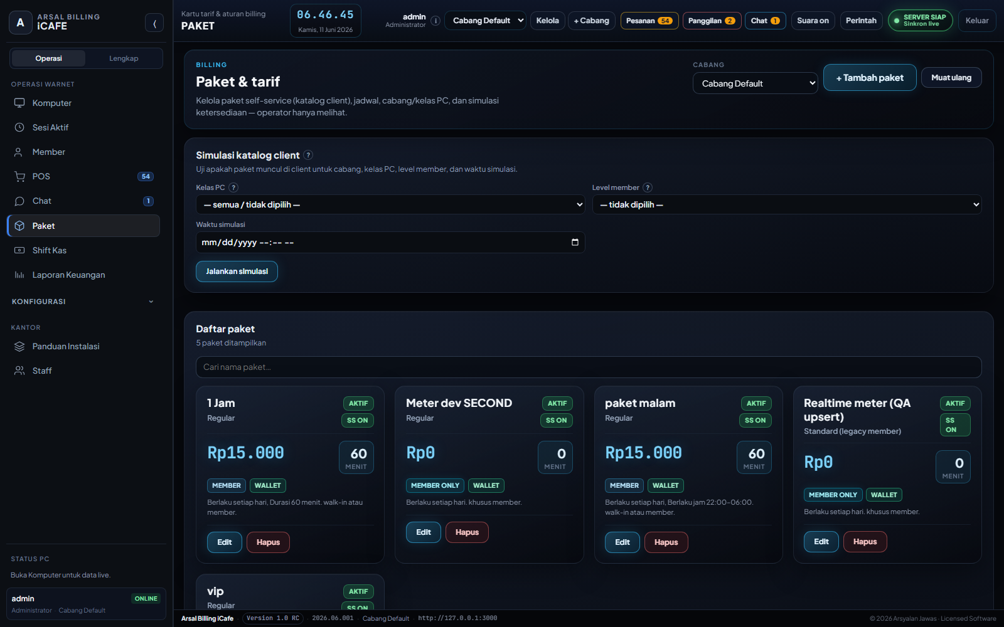Open the Level member help tooltip icon
Screen dimensions: 1004x627
click(x=648, y=187)
